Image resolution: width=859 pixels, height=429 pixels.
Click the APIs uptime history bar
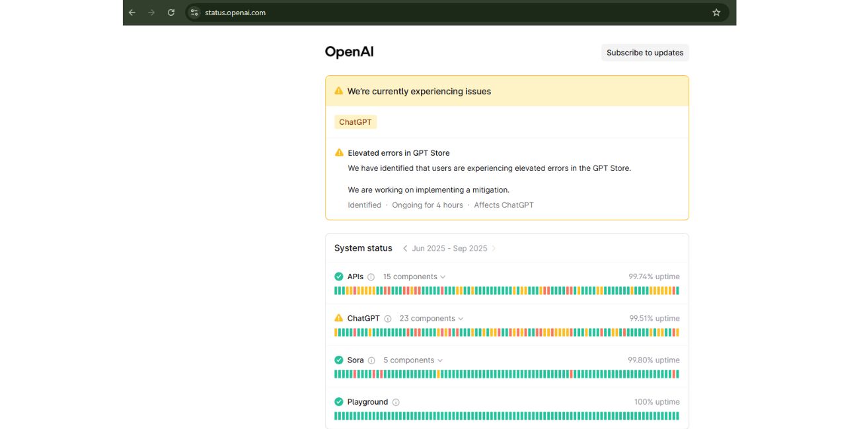[507, 290]
